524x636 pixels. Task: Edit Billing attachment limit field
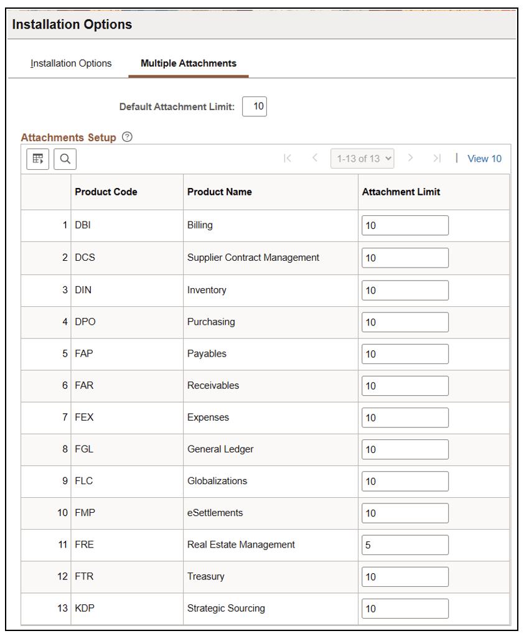click(x=405, y=226)
